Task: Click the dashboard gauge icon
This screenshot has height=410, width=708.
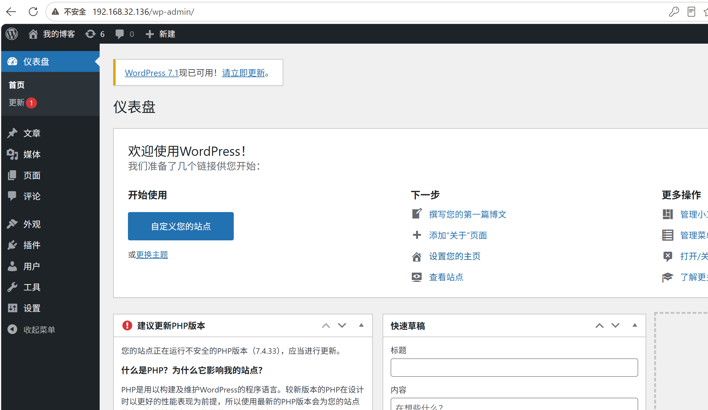Action: pyautogui.click(x=12, y=61)
